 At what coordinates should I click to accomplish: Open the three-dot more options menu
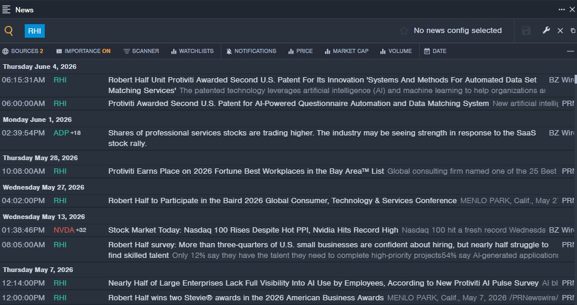(562, 9)
